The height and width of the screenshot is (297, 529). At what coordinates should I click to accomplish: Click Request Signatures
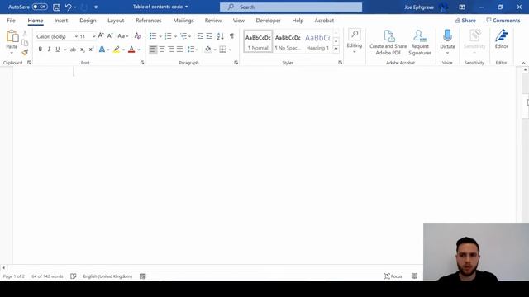click(420, 42)
